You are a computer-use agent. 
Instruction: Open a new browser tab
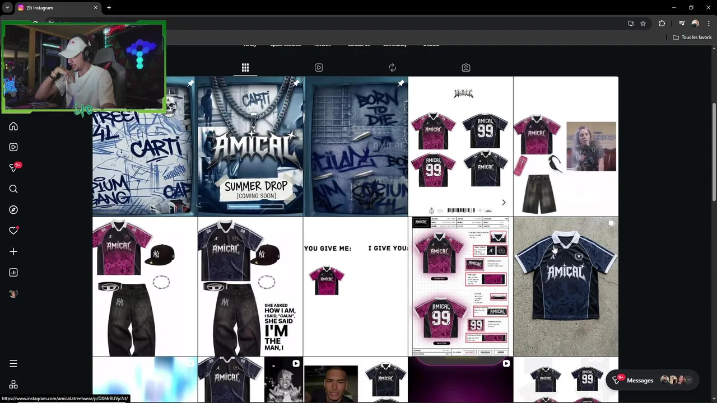pyautogui.click(x=109, y=8)
